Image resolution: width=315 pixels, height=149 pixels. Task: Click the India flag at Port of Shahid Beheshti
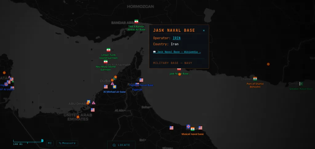(255, 79)
